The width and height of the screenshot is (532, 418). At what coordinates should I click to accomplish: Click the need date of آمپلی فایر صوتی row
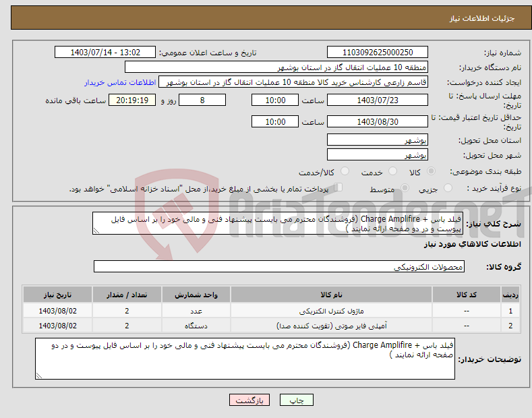(x=57, y=326)
